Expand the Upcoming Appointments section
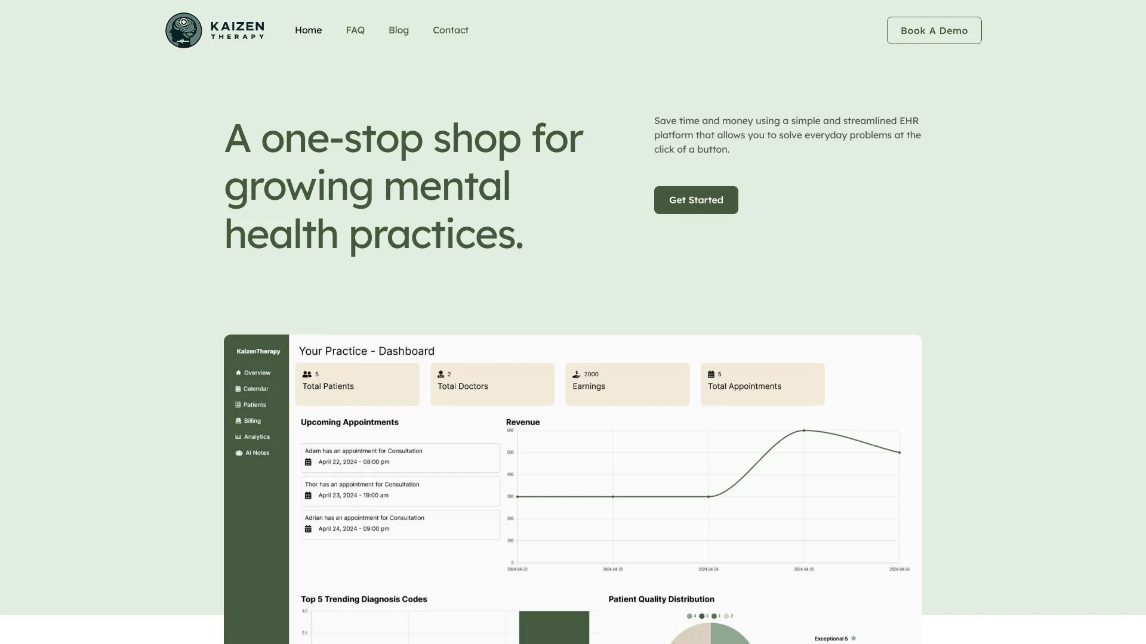Viewport: 1146px width, 644px height. (x=349, y=422)
